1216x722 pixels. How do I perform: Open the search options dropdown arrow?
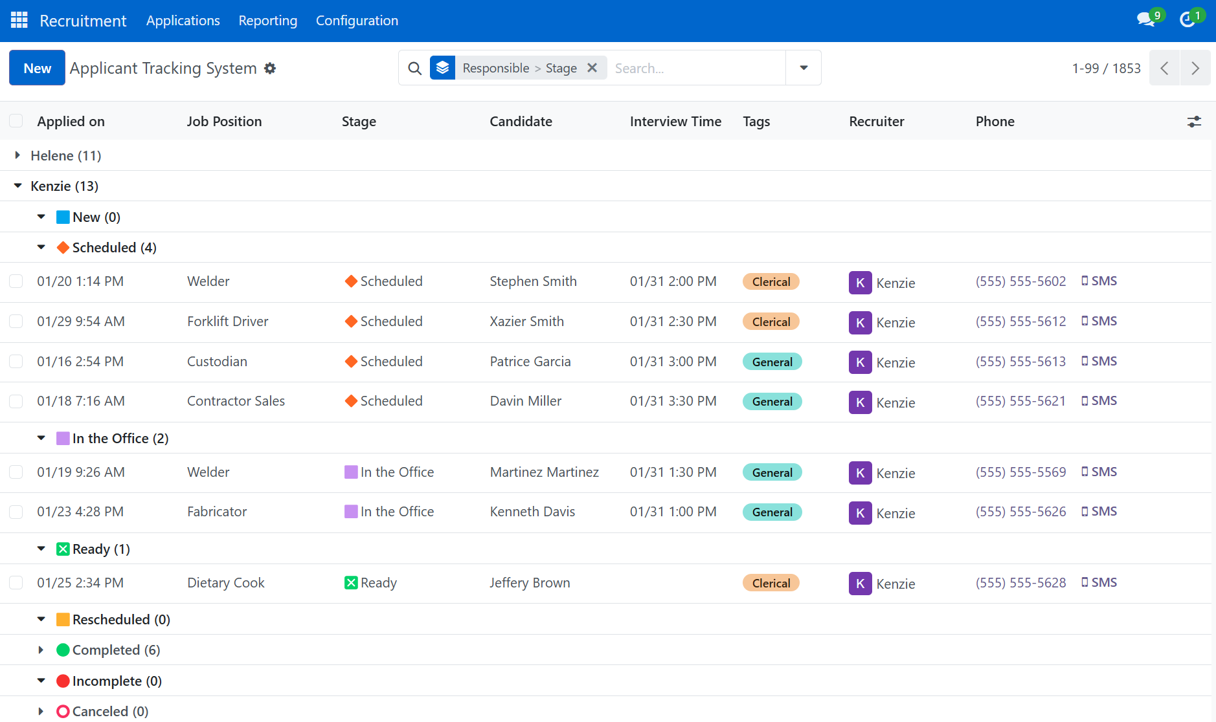pos(804,68)
